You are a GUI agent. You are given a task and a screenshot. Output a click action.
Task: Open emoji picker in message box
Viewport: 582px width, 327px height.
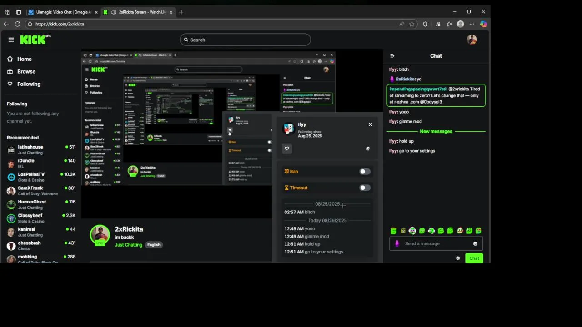[476, 244]
